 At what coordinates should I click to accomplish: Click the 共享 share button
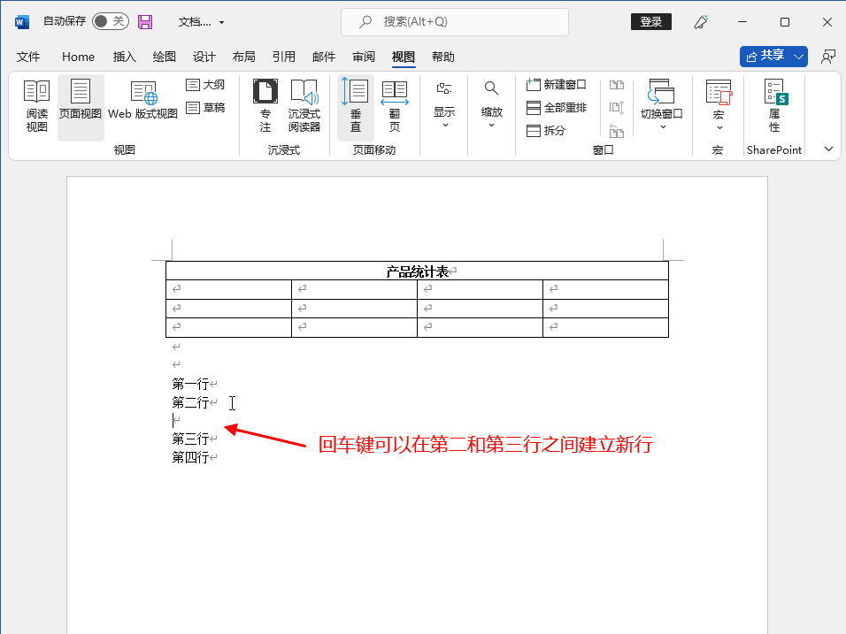click(765, 56)
